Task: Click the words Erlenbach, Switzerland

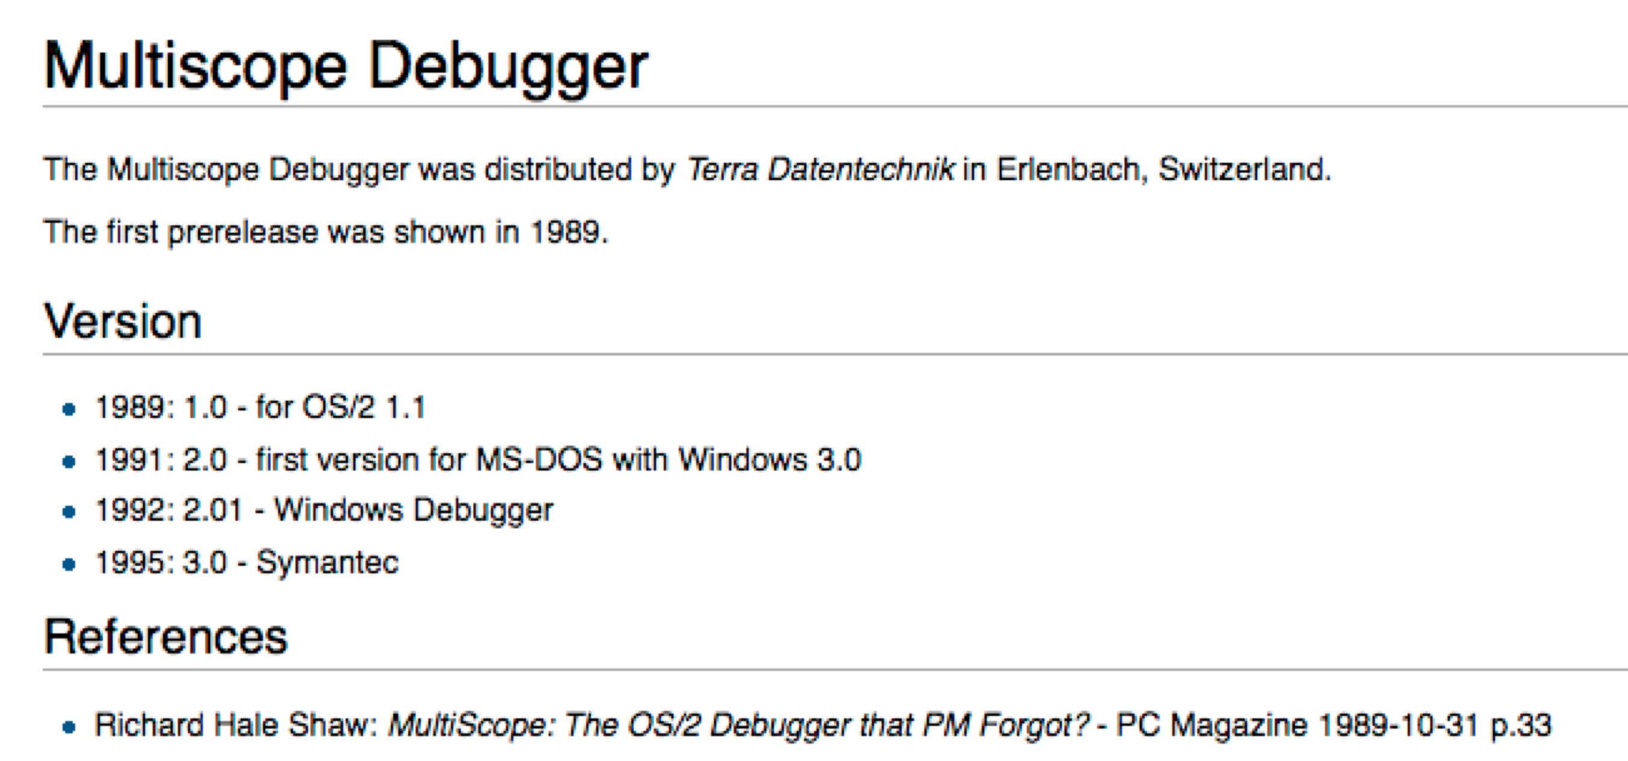Action: coord(1163,169)
